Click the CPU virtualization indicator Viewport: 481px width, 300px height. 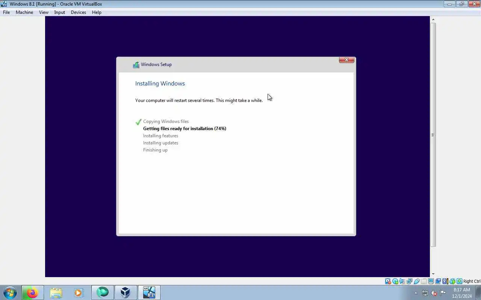445,281
